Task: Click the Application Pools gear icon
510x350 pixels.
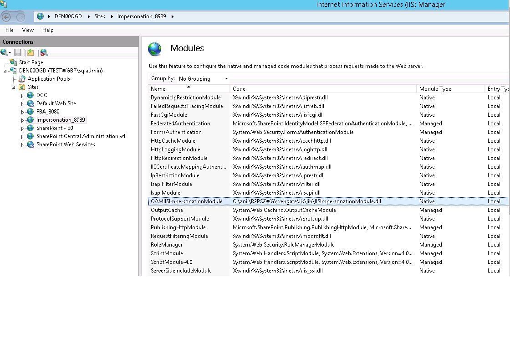Action: click(22, 79)
